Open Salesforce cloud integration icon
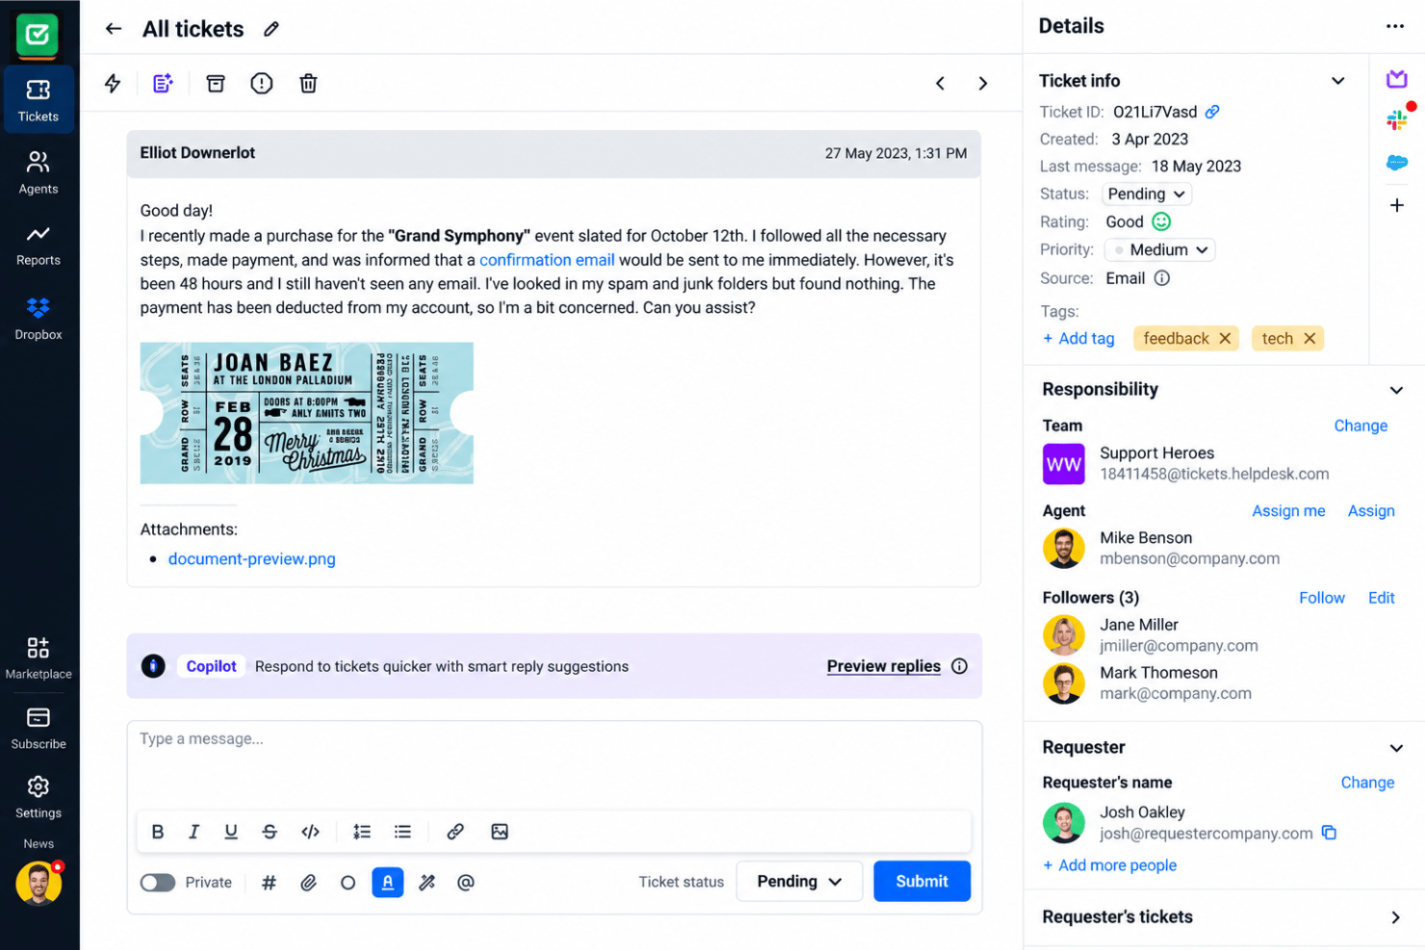The height and width of the screenshot is (950, 1425). 1397,163
